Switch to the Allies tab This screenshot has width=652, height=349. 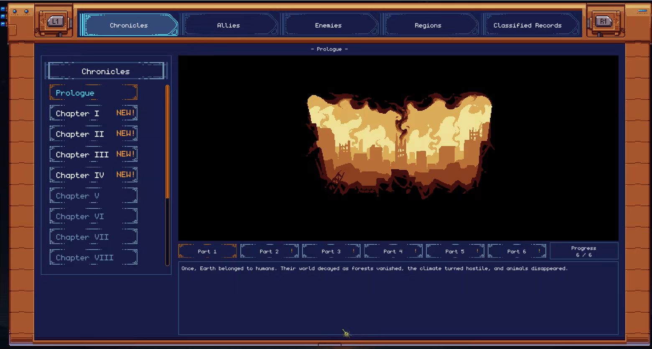229,25
